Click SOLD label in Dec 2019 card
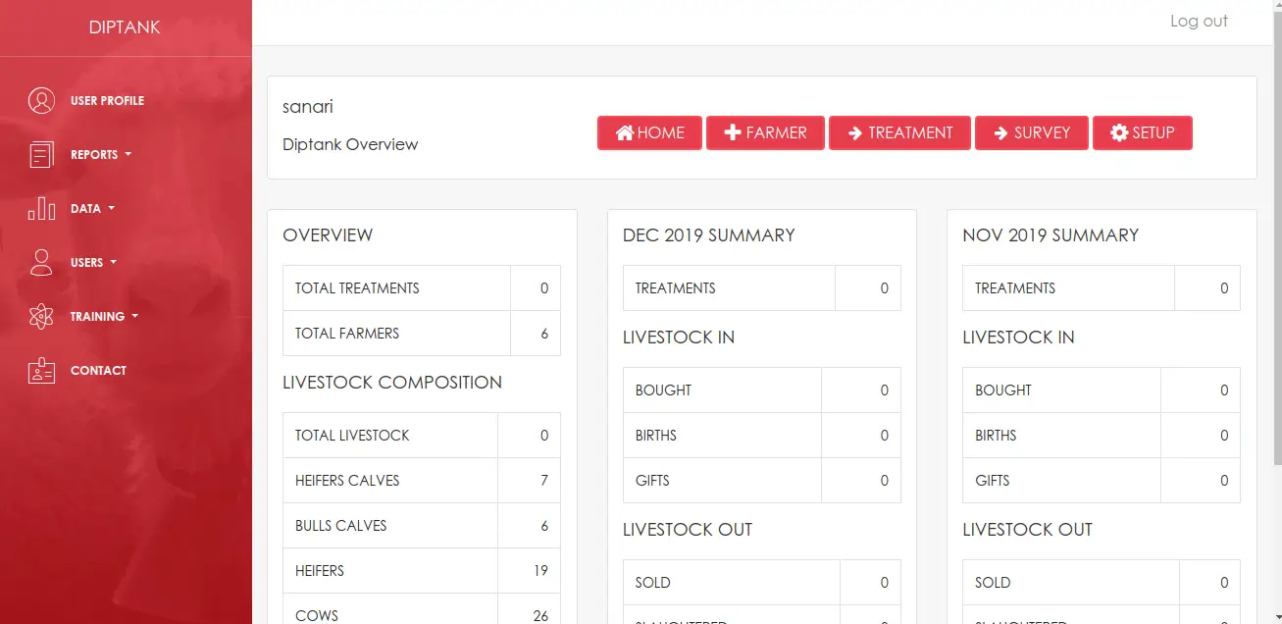 point(653,583)
